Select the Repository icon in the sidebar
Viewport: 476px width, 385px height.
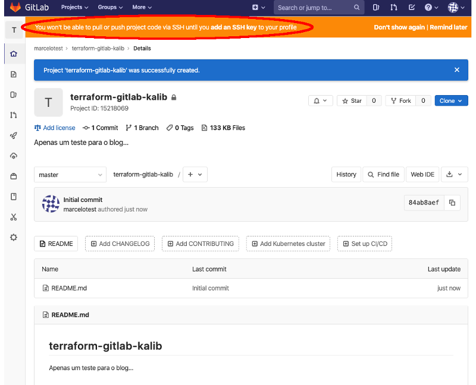(13, 74)
